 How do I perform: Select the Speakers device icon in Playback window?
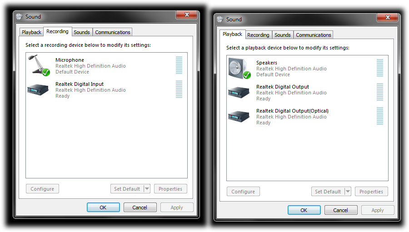click(239, 68)
